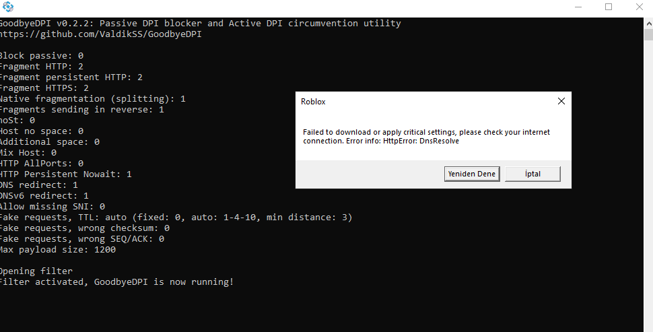Viewport: 653px width, 332px height.
Task: Maximize the console window
Action: pyautogui.click(x=609, y=7)
